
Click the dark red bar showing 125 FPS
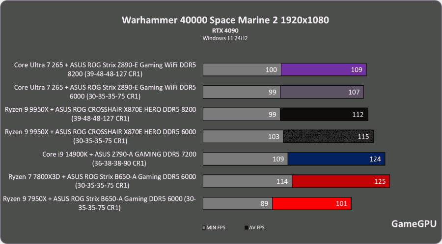(341, 181)
